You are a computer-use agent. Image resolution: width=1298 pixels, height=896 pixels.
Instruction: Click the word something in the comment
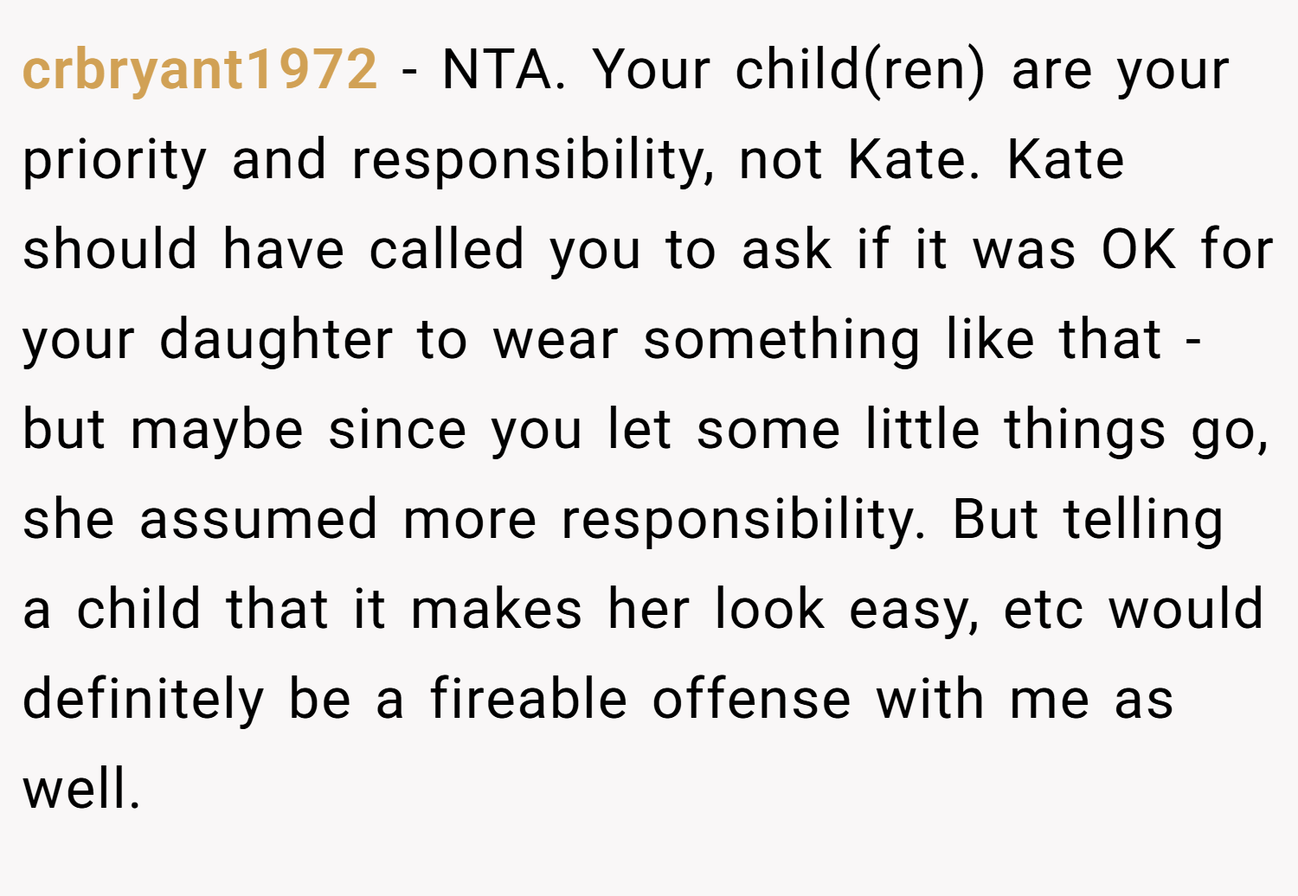pyautogui.click(x=782, y=340)
